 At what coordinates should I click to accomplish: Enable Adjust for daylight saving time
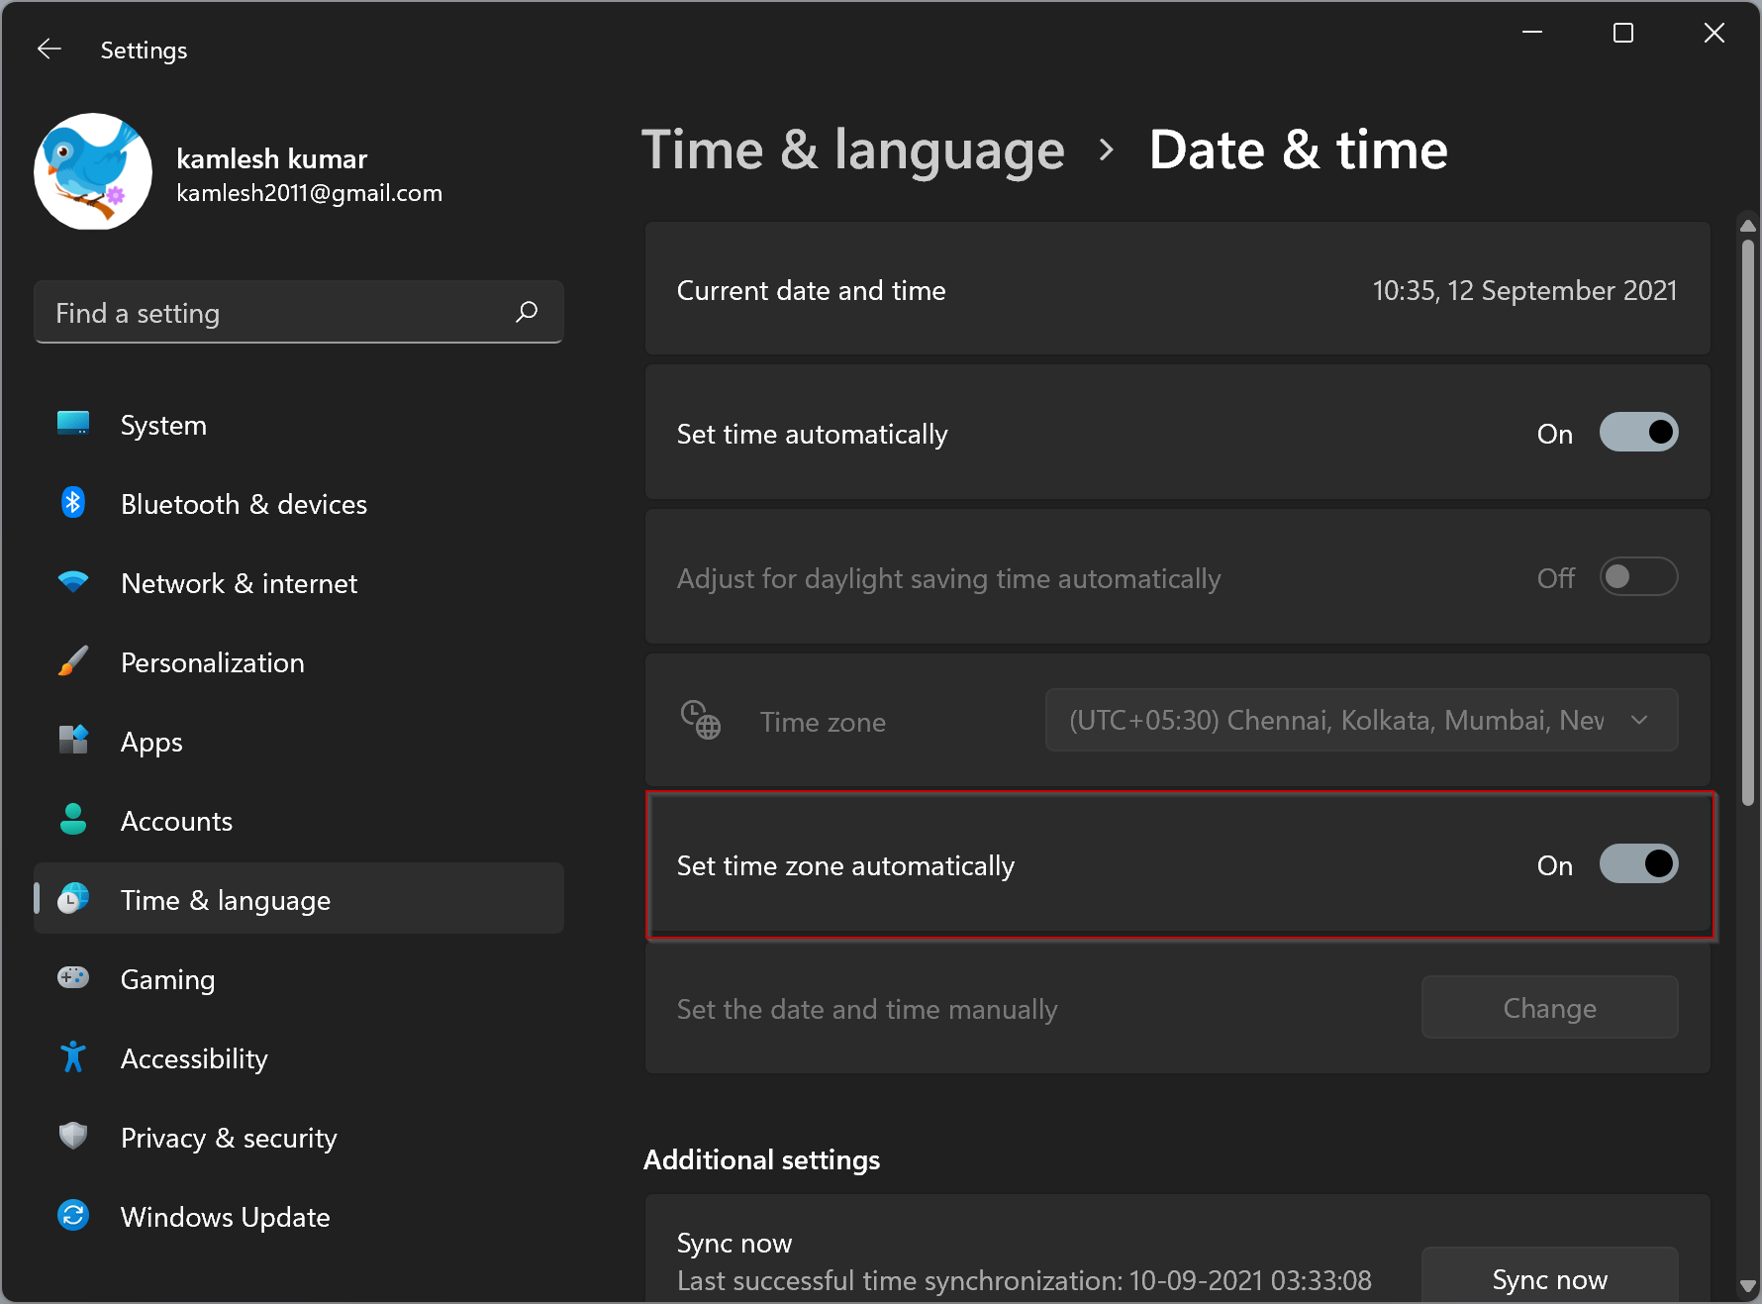point(1638,577)
